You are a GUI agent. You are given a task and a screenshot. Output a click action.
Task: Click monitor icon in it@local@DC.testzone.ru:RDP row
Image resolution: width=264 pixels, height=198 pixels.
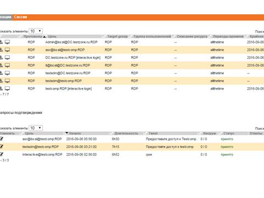pos(7,65)
